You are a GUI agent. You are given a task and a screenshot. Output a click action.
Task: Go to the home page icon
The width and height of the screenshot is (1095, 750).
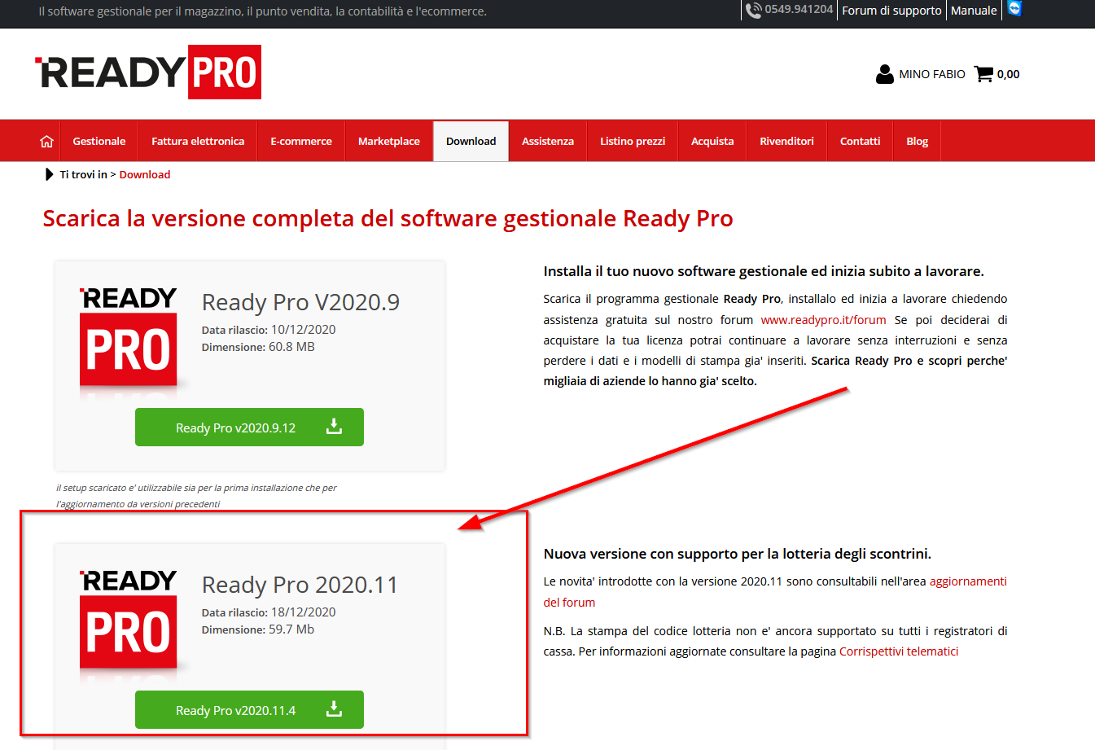(x=46, y=142)
